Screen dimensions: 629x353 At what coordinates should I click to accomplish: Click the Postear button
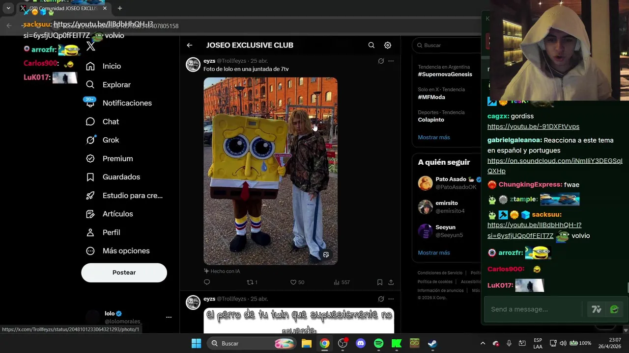coord(124,273)
